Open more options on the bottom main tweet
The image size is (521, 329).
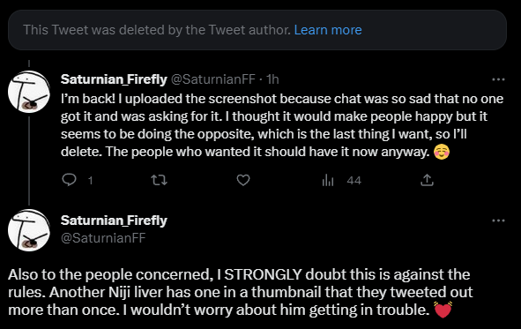tap(498, 221)
